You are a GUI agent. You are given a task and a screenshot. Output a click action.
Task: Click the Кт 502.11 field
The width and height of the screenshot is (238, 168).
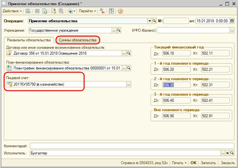click(x=215, y=53)
